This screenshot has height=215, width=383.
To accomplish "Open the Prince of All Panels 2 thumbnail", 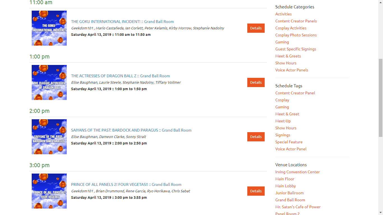I will (49, 191).
